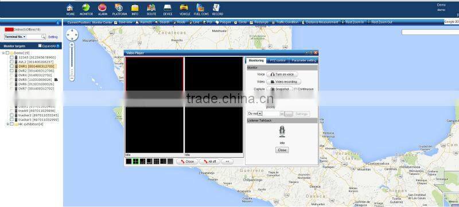This screenshot has width=459, height=207.
Task: Click the map zoom in plus
Action: [72, 45]
